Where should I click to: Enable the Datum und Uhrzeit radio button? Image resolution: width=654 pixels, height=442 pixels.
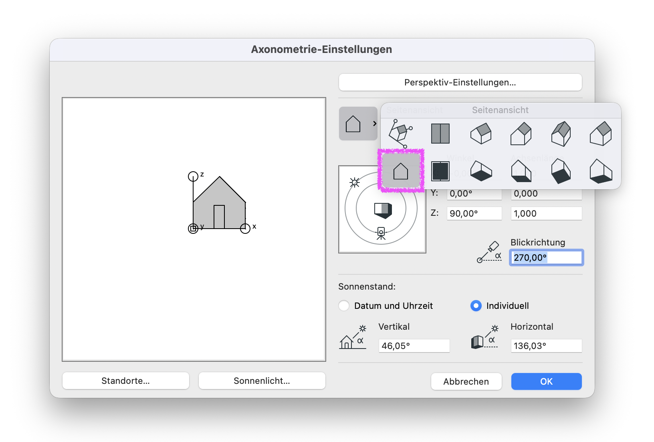[344, 306]
